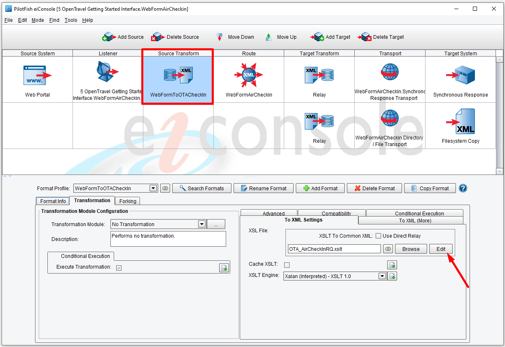Open the File menu
Viewport: 505px width, 347px height.
8,20
